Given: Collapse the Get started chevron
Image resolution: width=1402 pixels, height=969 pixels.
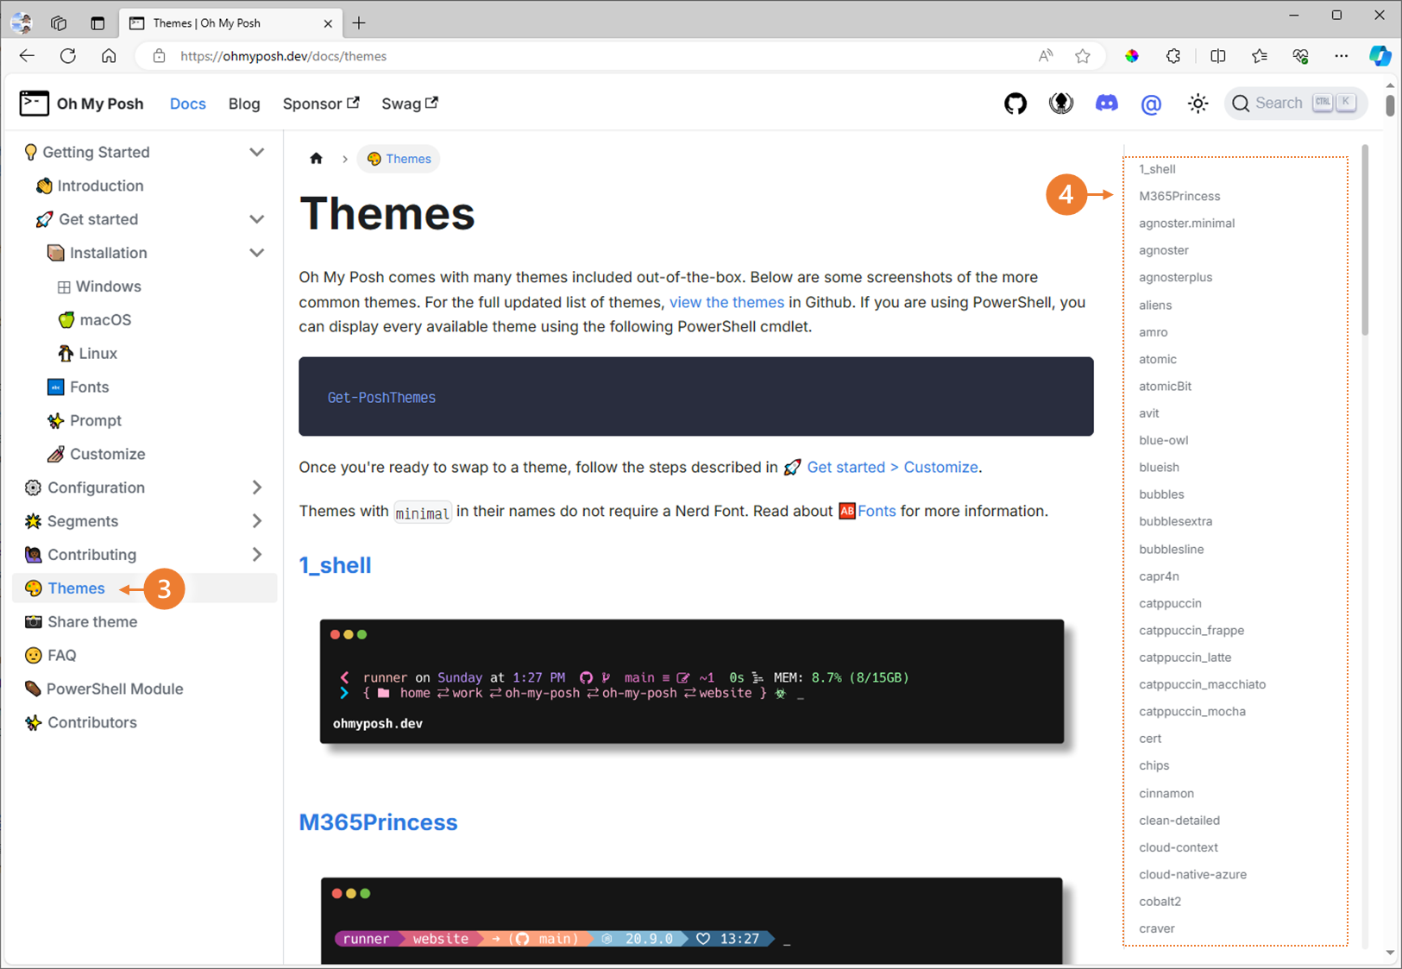Looking at the screenshot, I should point(256,219).
